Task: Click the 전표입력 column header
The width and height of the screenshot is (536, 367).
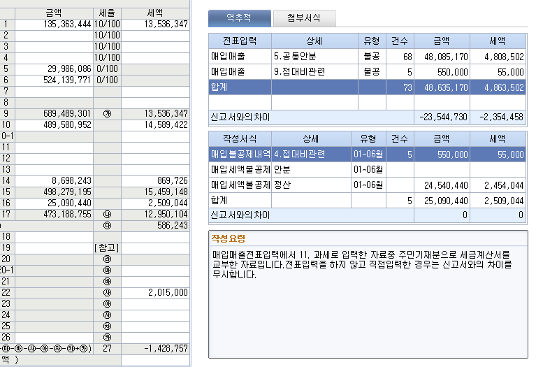Action: click(x=240, y=41)
